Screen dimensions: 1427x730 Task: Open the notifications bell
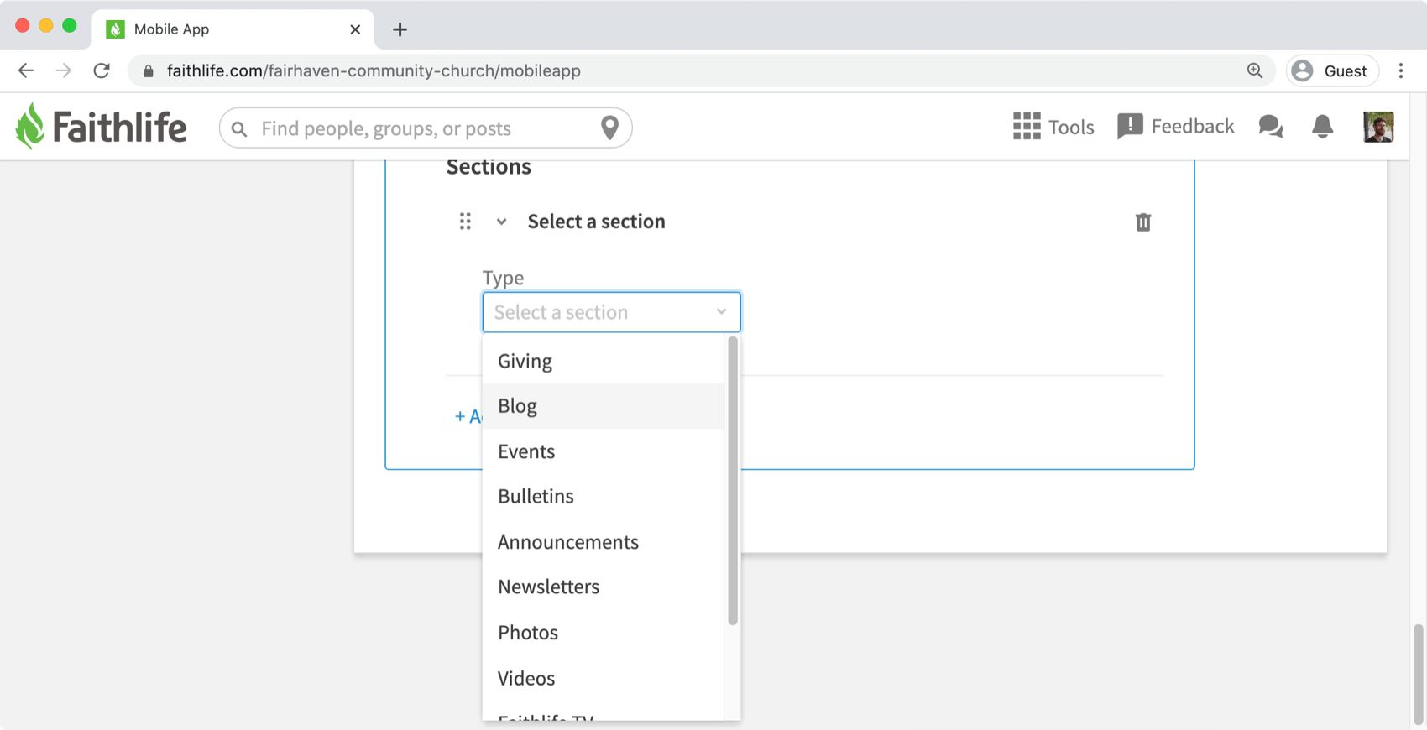tap(1322, 127)
